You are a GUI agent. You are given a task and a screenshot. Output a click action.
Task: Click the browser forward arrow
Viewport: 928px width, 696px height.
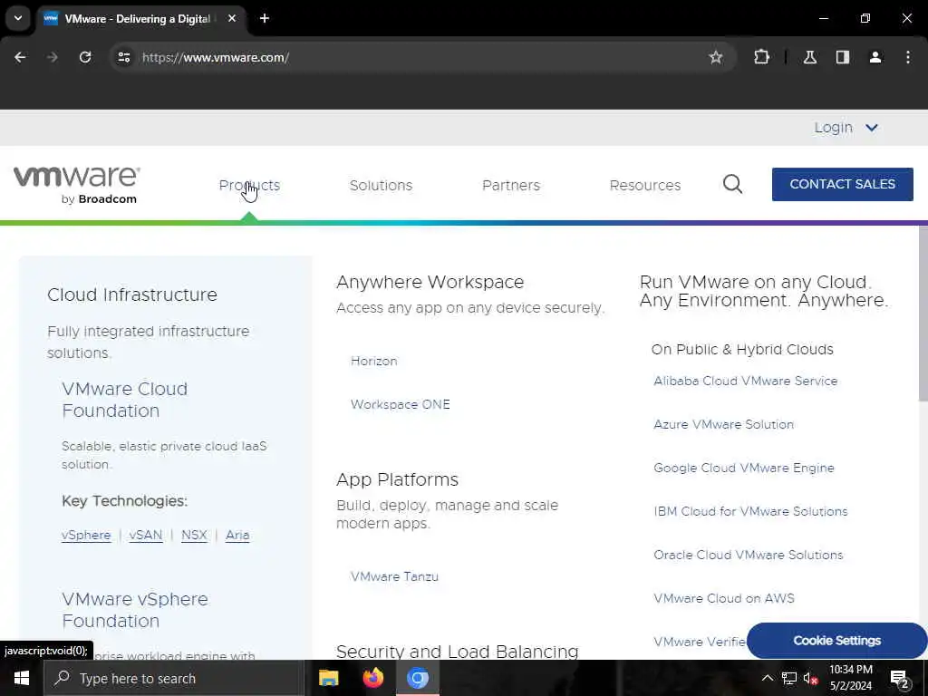(x=52, y=57)
